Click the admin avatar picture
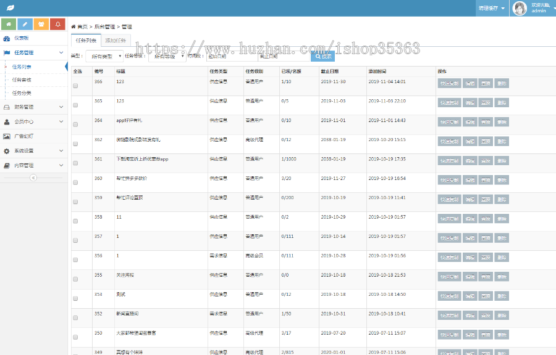This screenshot has height=355, width=556. (520, 9)
